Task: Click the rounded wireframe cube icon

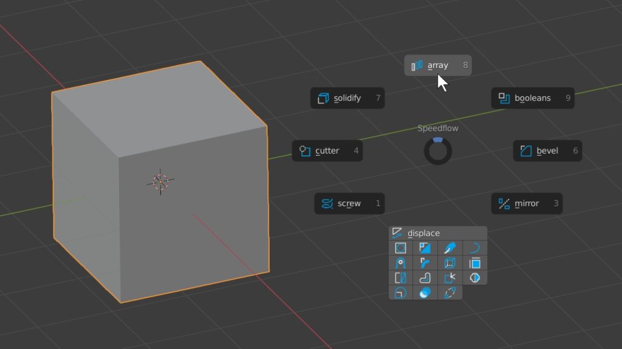Action: (x=450, y=263)
